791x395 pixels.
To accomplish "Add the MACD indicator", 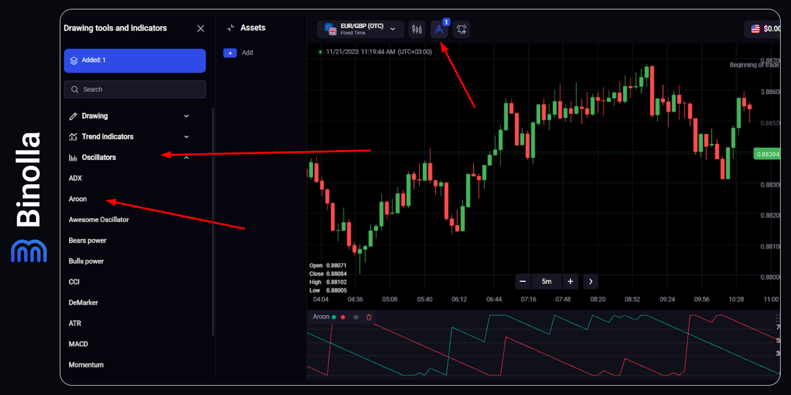I will pyautogui.click(x=78, y=344).
